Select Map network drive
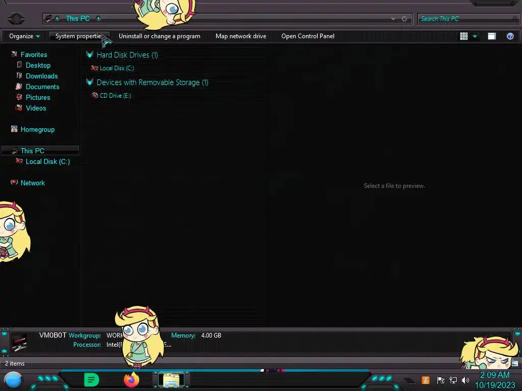This screenshot has width=522, height=391. 241,36
